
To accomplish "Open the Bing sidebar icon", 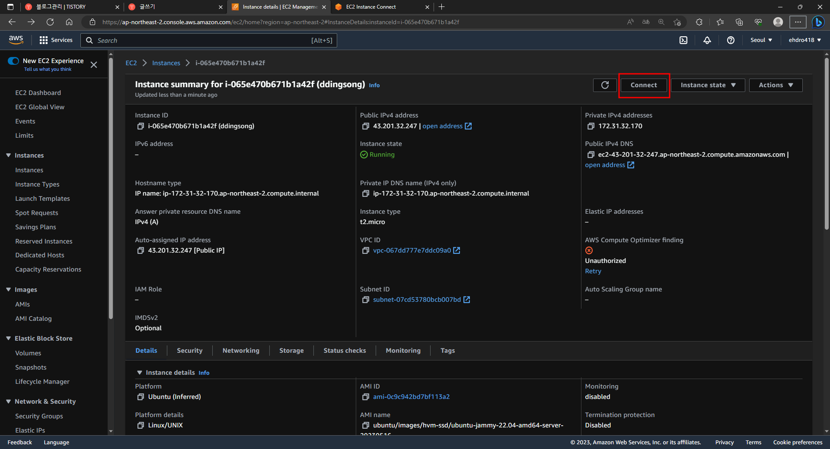I will point(818,22).
